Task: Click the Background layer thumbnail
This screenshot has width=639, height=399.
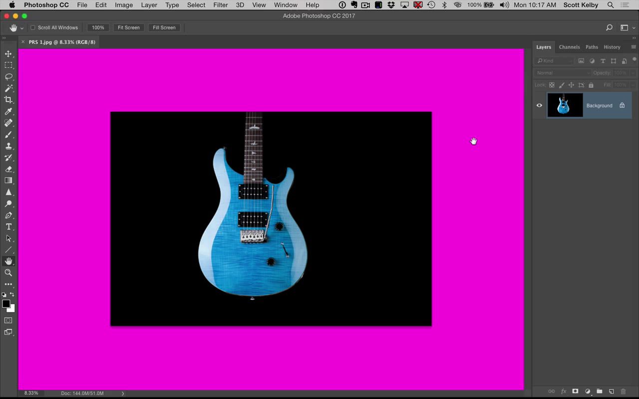Action: (x=565, y=105)
